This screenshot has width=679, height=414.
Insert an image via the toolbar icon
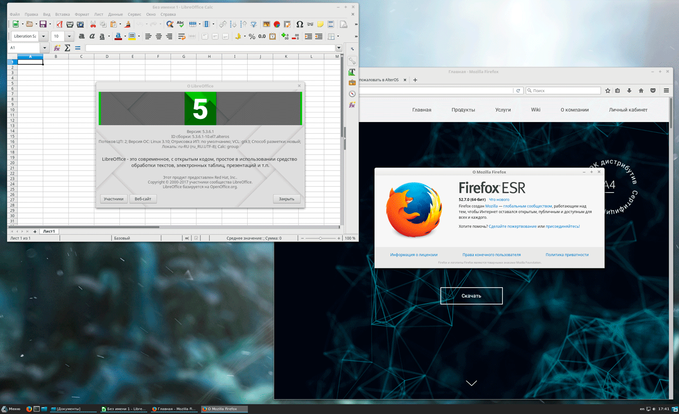coord(266,24)
